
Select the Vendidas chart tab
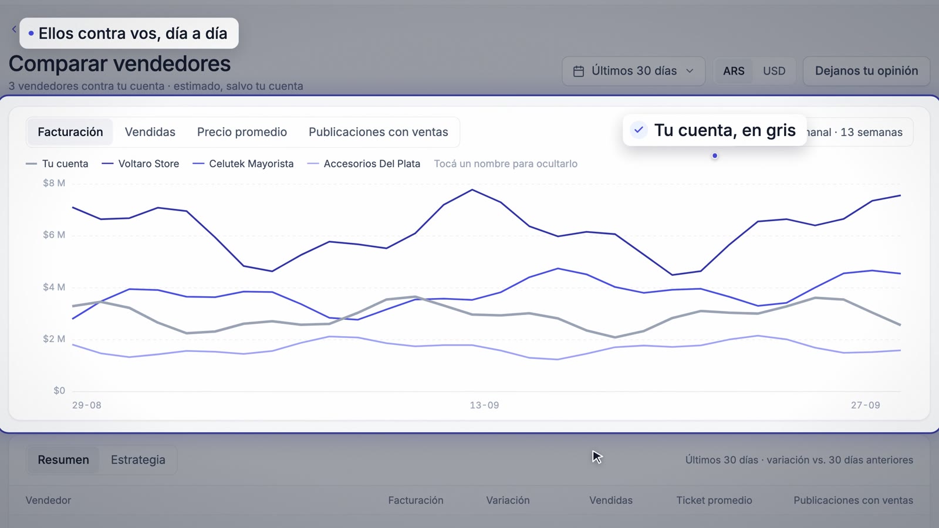(x=150, y=132)
